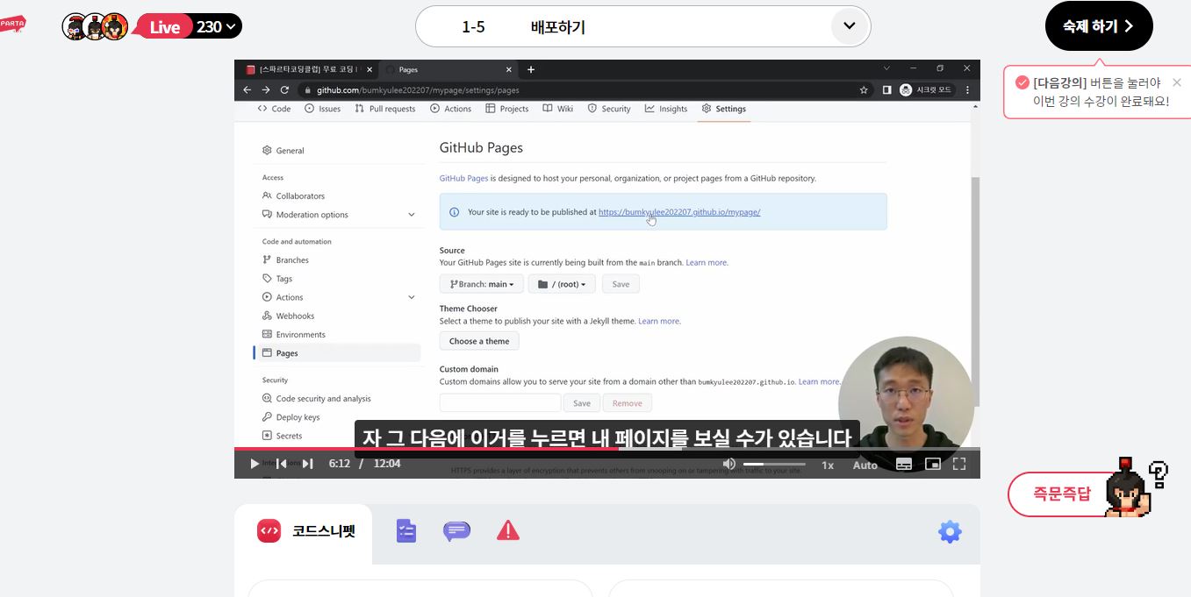Click the Sparta logo at top left
Screen dimensions: 1191x597
[12, 24]
